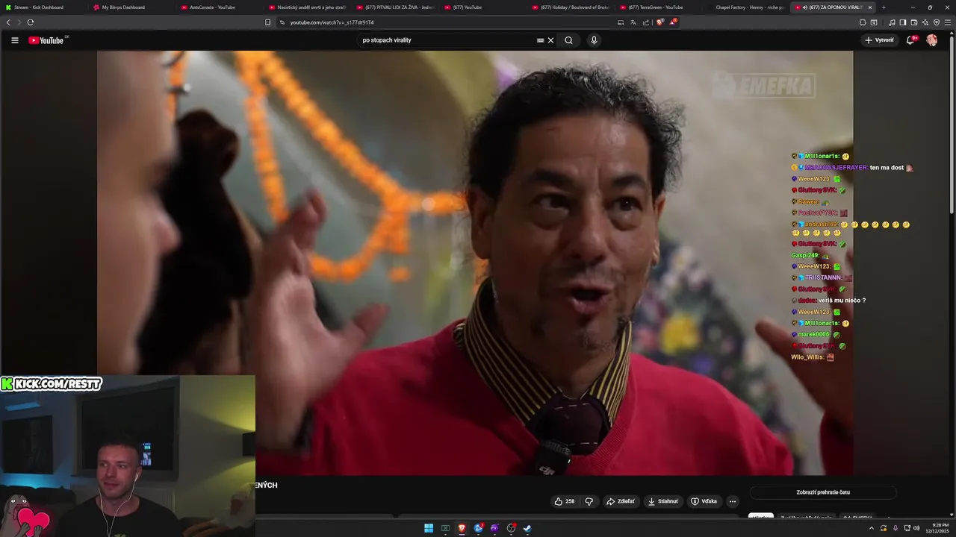The width and height of the screenshot is (956, 537).
Task: Click the translate page icon
Action: point(633,22)
